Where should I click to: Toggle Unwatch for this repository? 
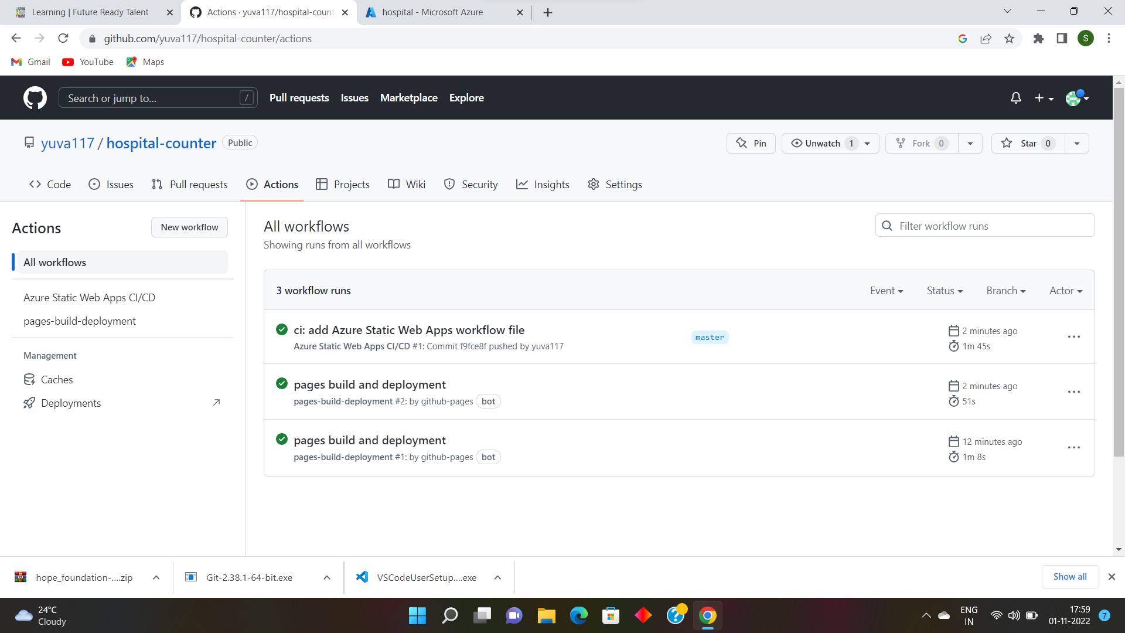(x=823, y=143)
